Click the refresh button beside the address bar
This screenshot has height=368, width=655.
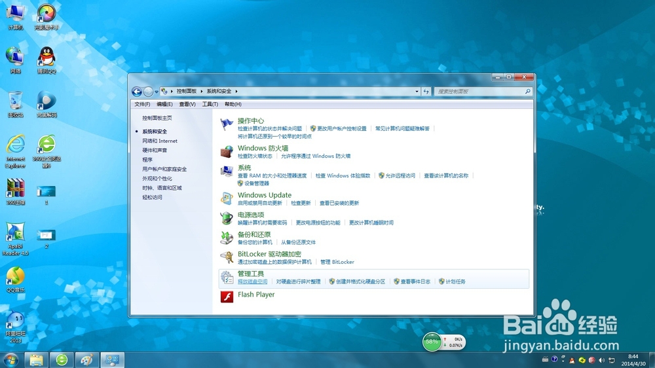point(426,92)
